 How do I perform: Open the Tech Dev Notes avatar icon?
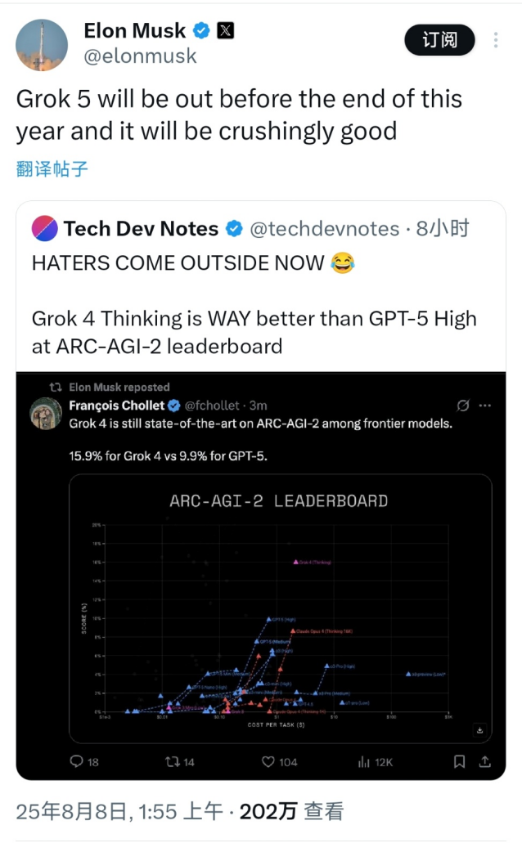(x=44, y=229)
